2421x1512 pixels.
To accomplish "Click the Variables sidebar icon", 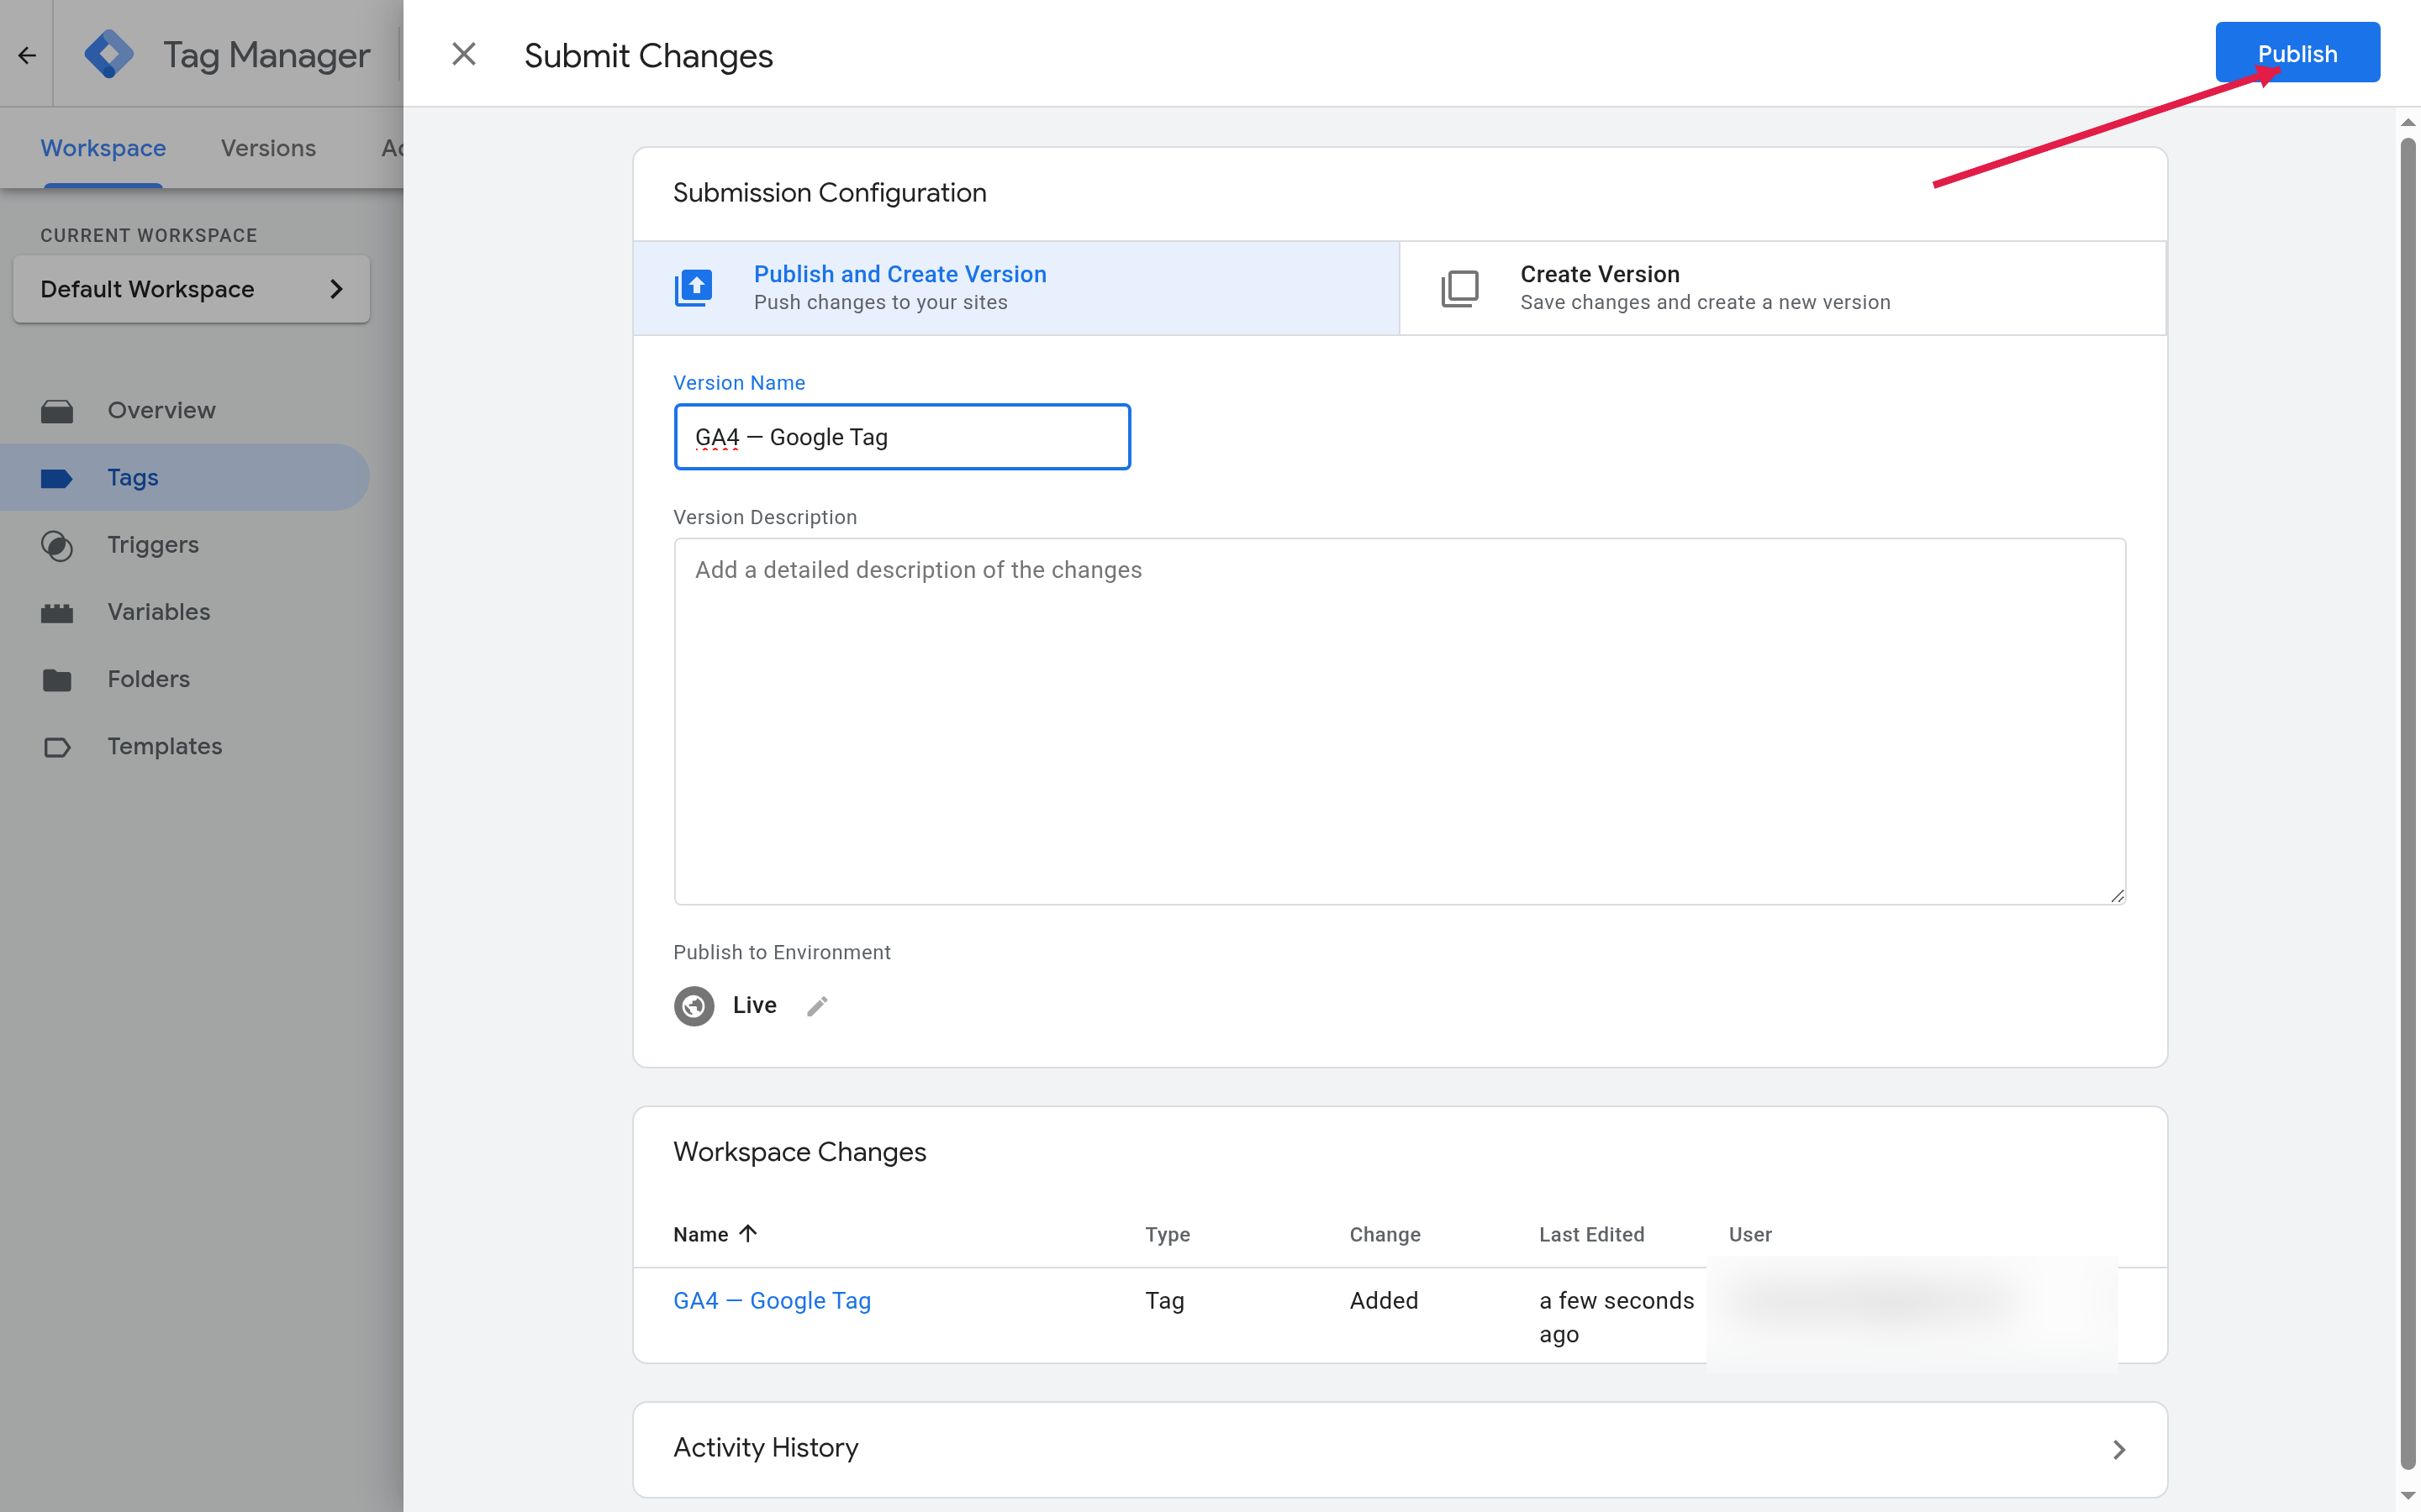I will coord(57,612).
